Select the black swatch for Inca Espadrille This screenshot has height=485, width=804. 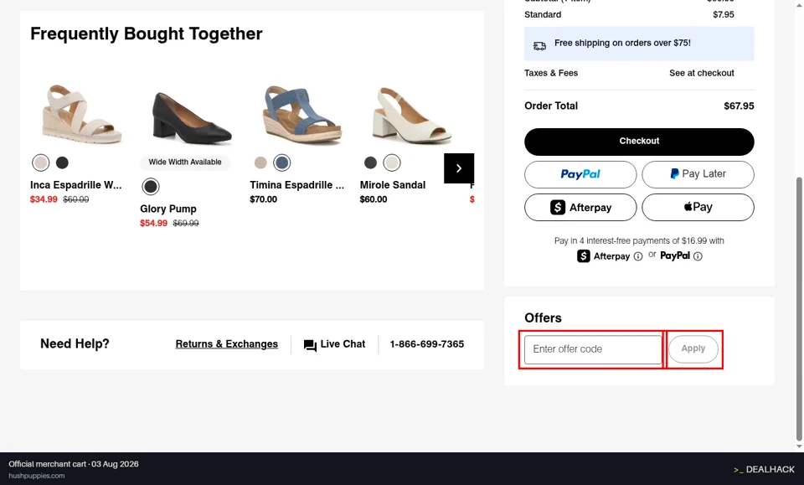click(x=62, y=163)
